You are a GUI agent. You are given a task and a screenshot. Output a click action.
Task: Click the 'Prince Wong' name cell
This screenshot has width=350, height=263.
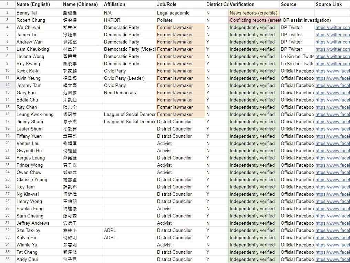click(38, 165)
